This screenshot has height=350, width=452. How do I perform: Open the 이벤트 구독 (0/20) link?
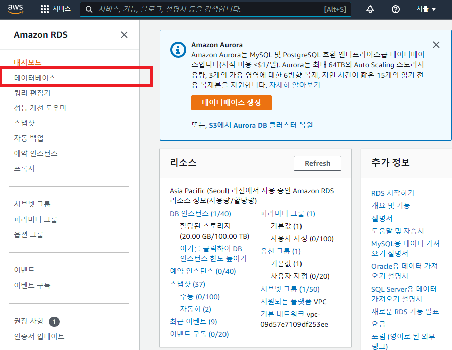(199, 334)
